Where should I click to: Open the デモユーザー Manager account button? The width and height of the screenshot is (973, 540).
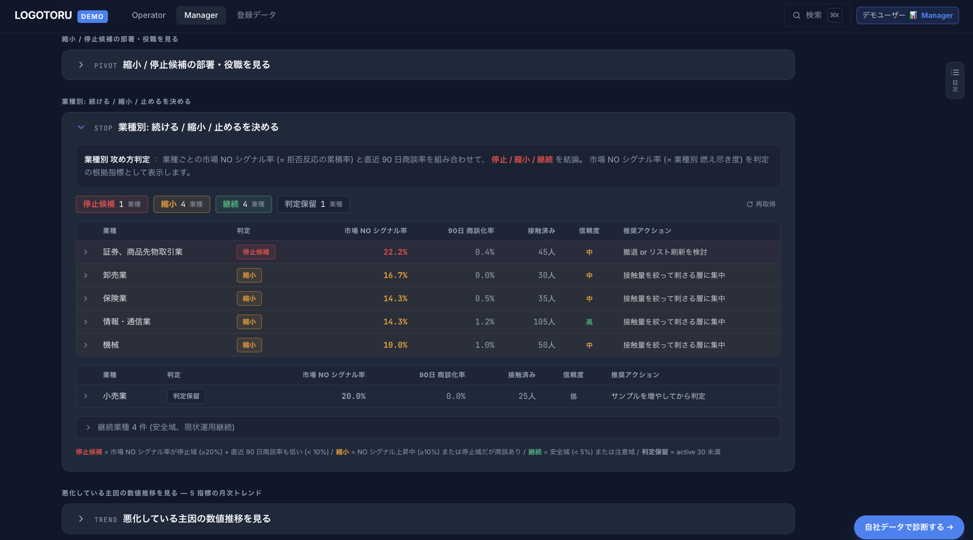907,15
